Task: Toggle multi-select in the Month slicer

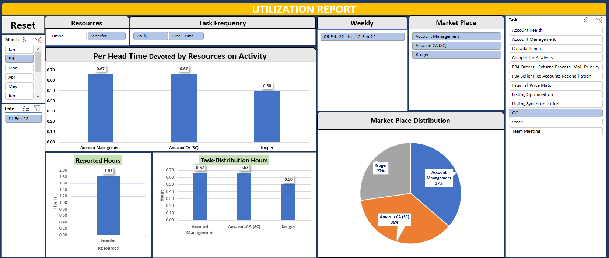Action: 26,40
